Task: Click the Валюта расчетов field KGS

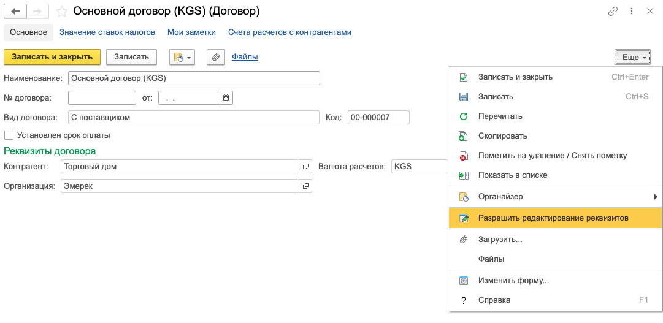Action: click(x=420, y=167)
